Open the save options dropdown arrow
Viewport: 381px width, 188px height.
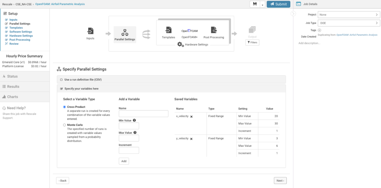pyautogui.click(x=262, y=4)
